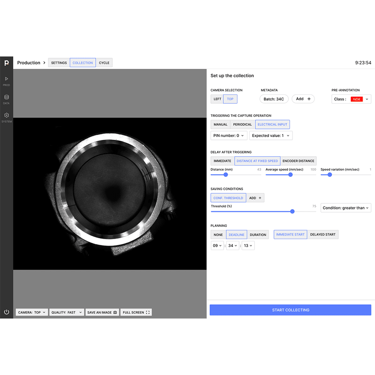Adjust the Threshold (%) slider handle
The image size is (375, 375).
(292, 211)
